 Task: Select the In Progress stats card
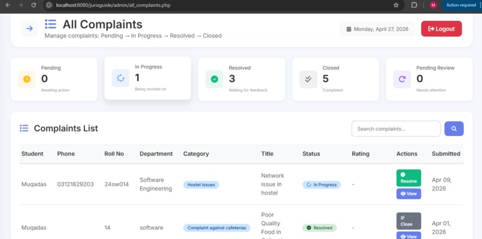point(148,78)
